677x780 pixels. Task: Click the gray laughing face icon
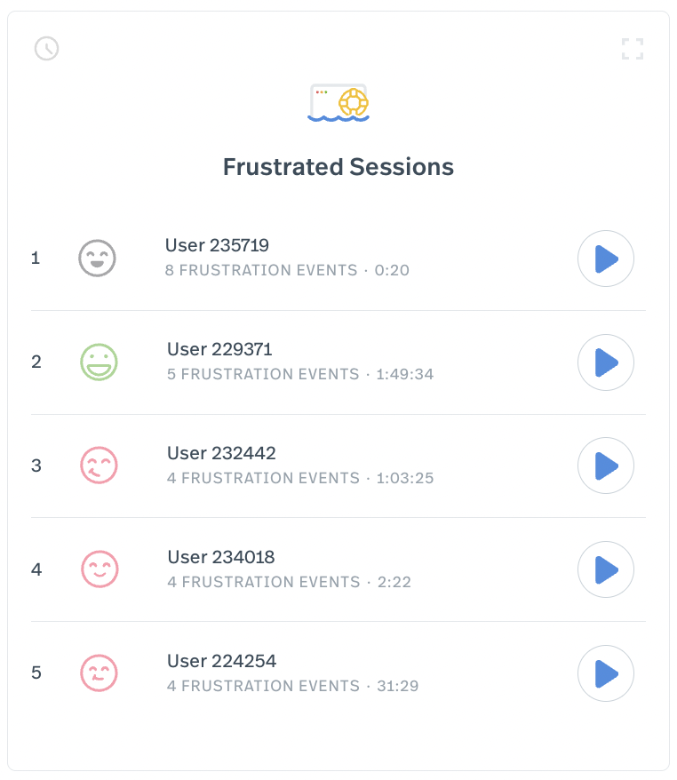pos(97,259)
